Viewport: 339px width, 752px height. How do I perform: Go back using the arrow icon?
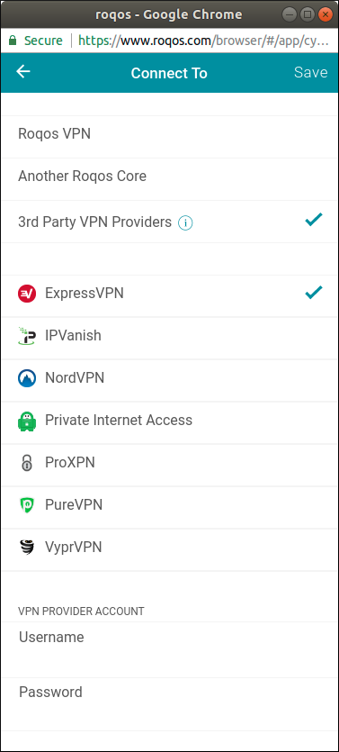(x=23, y=72)
